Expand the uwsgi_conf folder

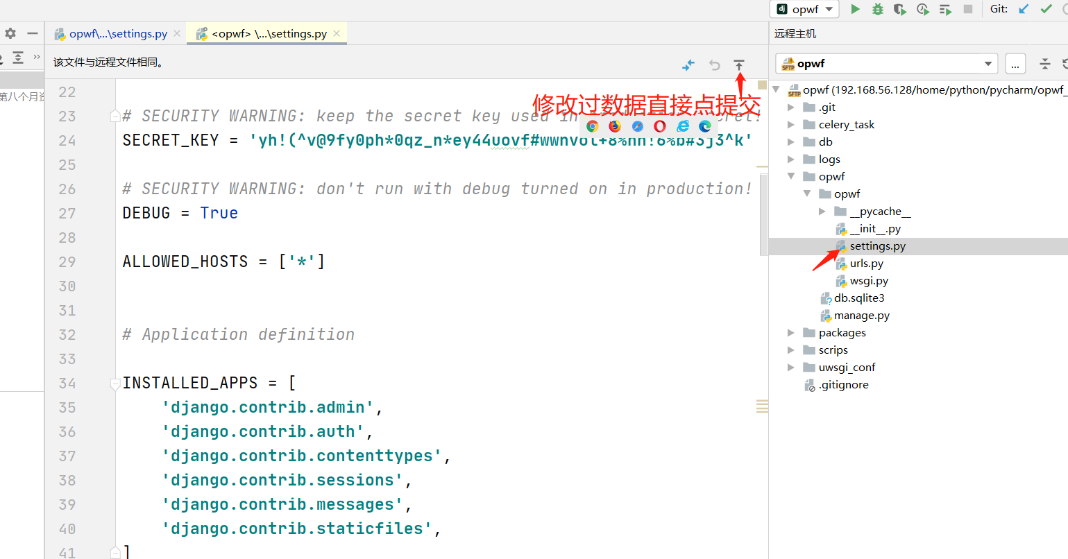[791, 367]
